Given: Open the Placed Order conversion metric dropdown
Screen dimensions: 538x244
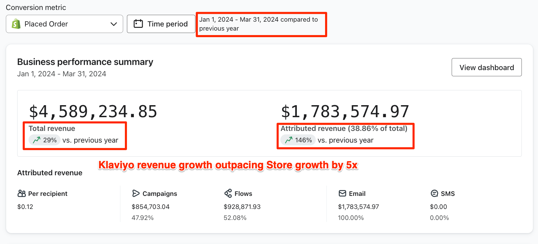Looking at the screenshot, I should tap(64, 24).
